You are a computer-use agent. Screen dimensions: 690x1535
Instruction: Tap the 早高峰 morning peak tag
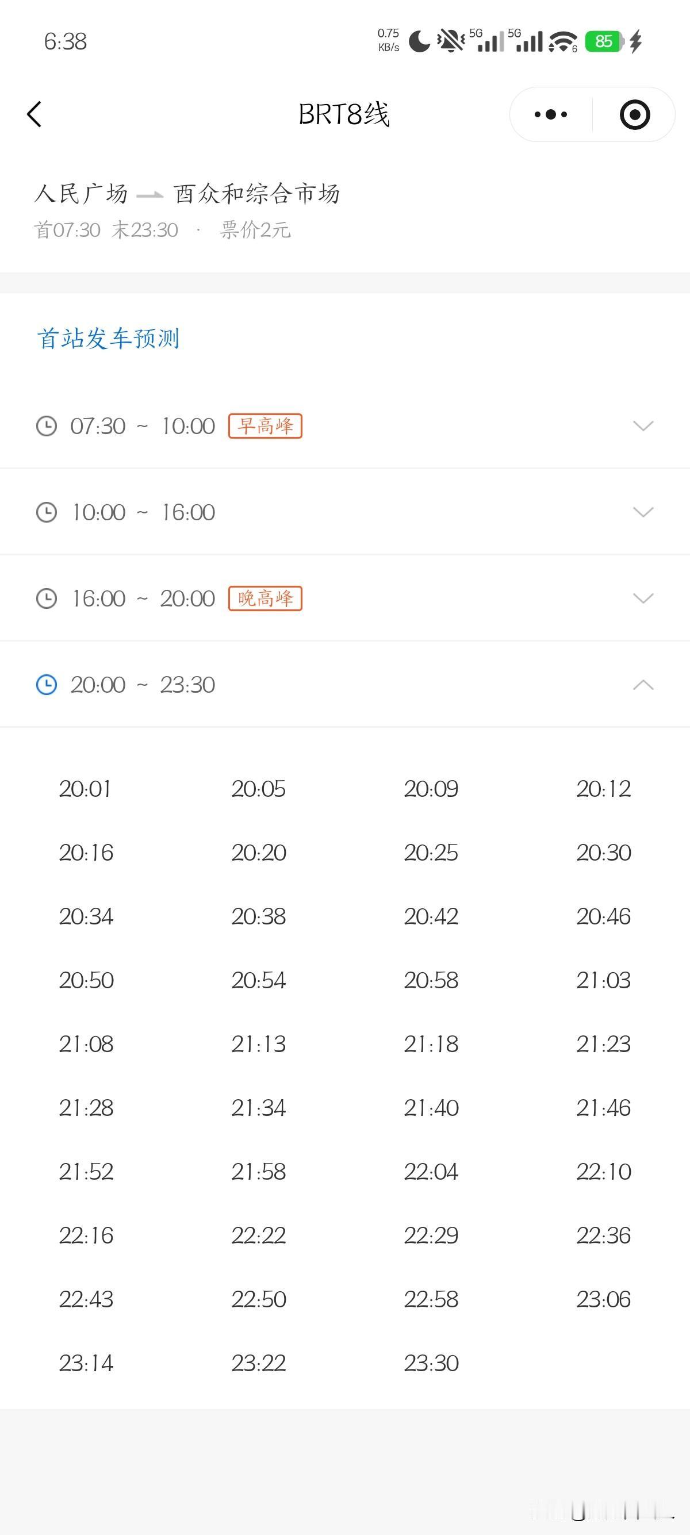coord(265,426)
